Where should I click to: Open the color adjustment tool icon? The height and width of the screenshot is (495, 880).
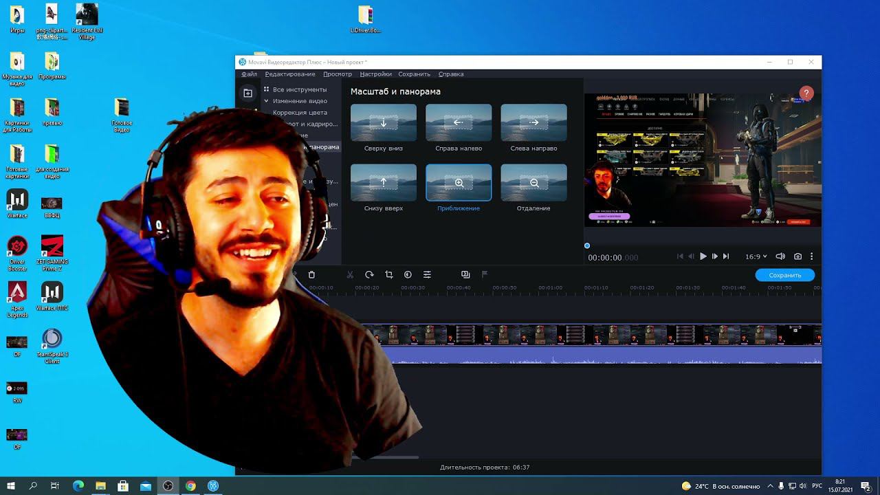click(408, 274)
